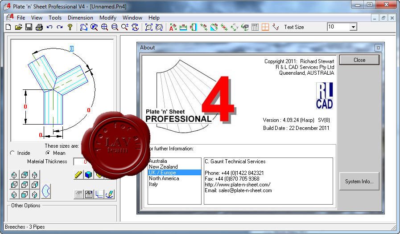400x234 pixels.
Task: Click the http://www.plate-n-sheet.com/ address text
Action: (x=238, y=185)
